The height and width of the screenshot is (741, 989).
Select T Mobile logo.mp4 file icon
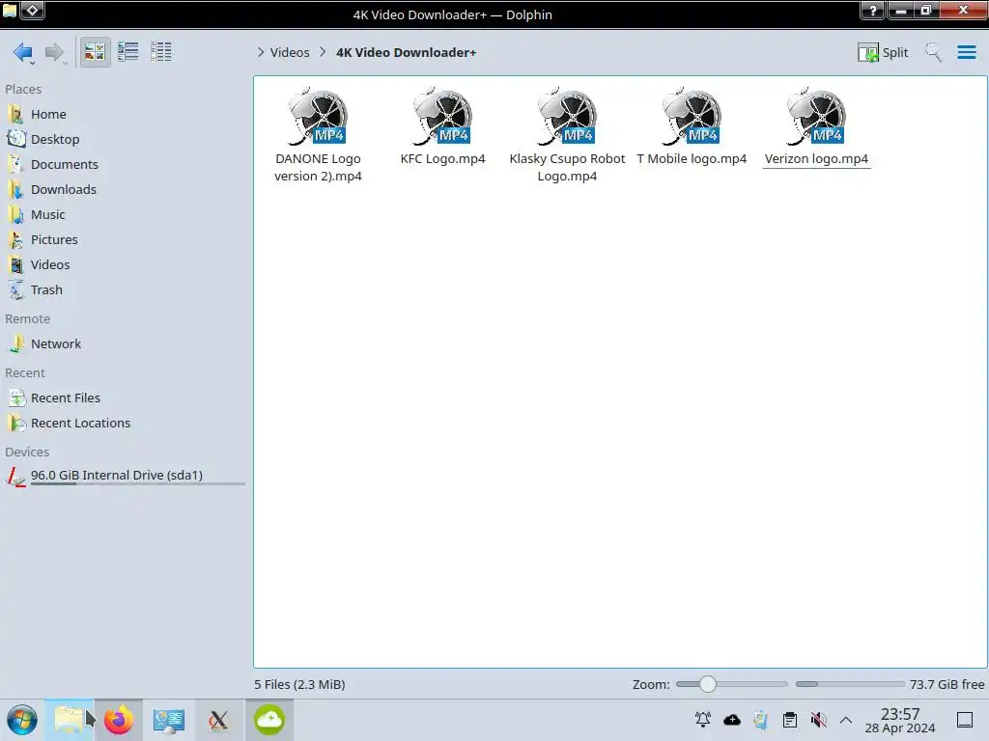692,117
